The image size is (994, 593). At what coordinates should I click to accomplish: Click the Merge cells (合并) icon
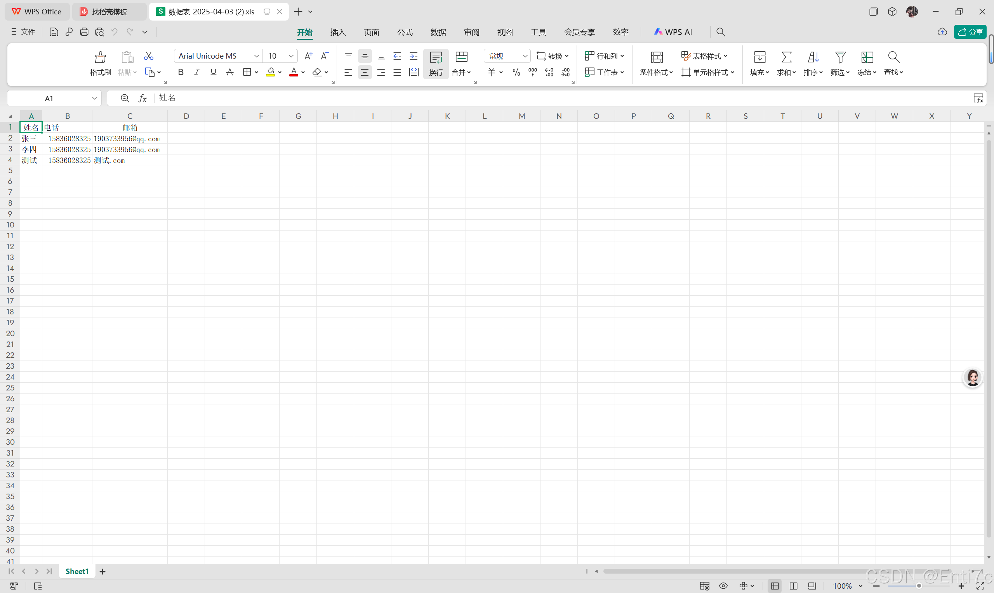coord(461,57)
